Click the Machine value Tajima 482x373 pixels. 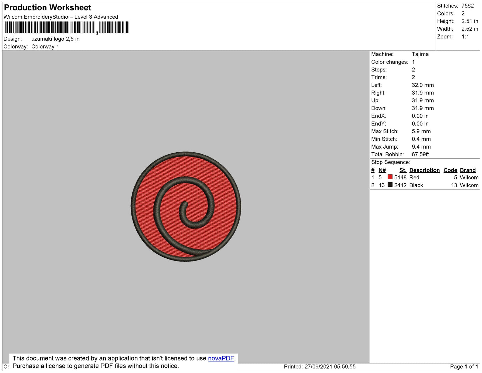420,54
